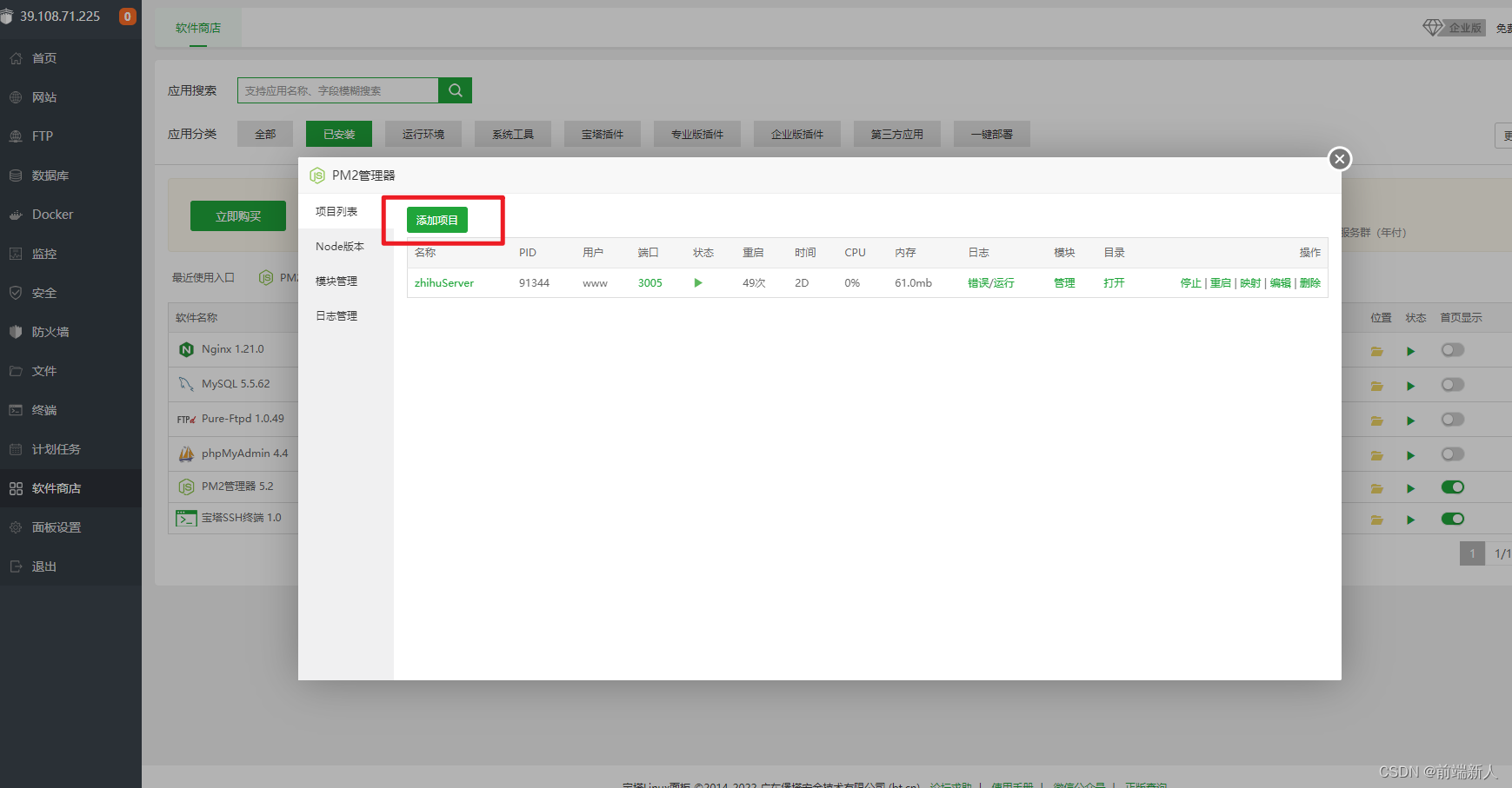Open 计划任务 scheduled tasks in sidebar
The width and height of the screenshot is (1512, 788).
coord(57,448)
